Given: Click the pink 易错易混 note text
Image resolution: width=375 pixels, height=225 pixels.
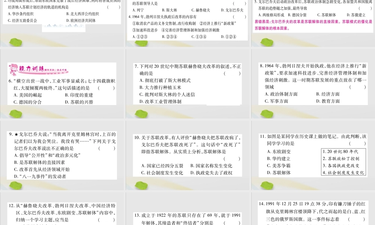Looking at the screenshot, I should [313, 25].
